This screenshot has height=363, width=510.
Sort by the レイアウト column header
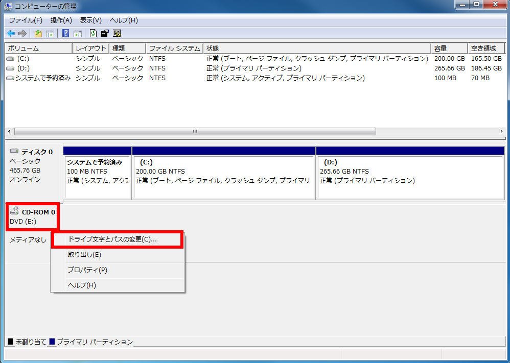90,49
